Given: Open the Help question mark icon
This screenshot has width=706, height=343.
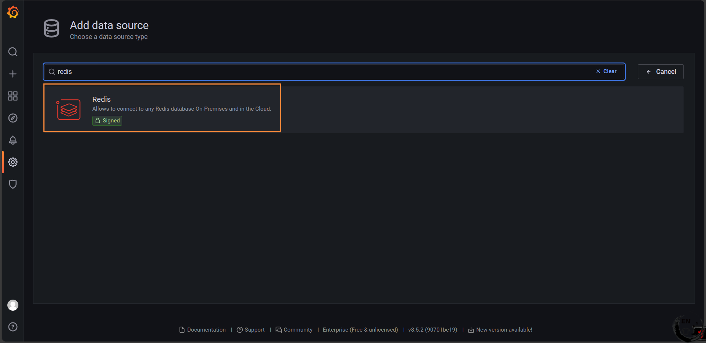Looking at the screenshot, I should point(13,327).
